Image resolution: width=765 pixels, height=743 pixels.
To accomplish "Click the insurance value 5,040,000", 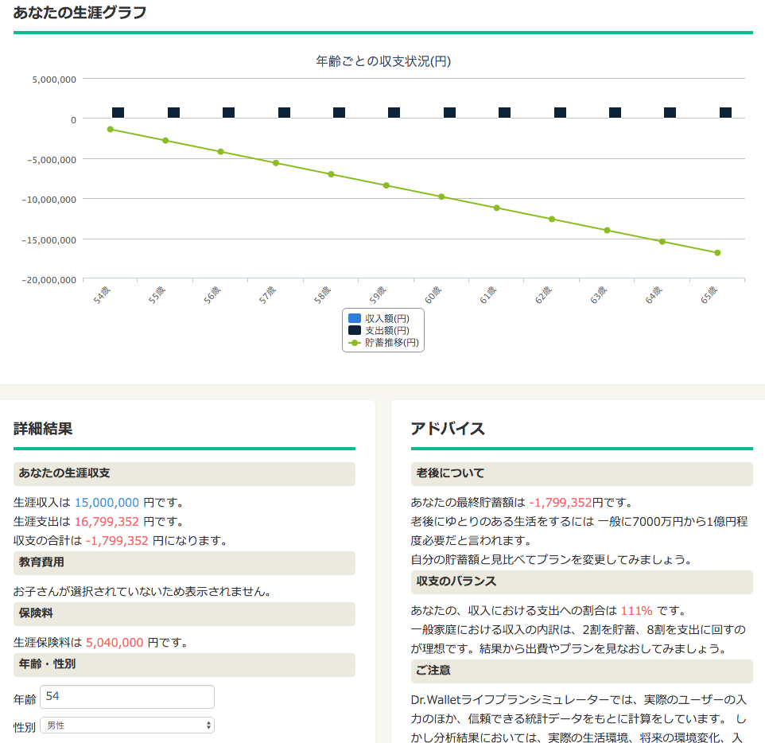I will [x=115, y=643].
